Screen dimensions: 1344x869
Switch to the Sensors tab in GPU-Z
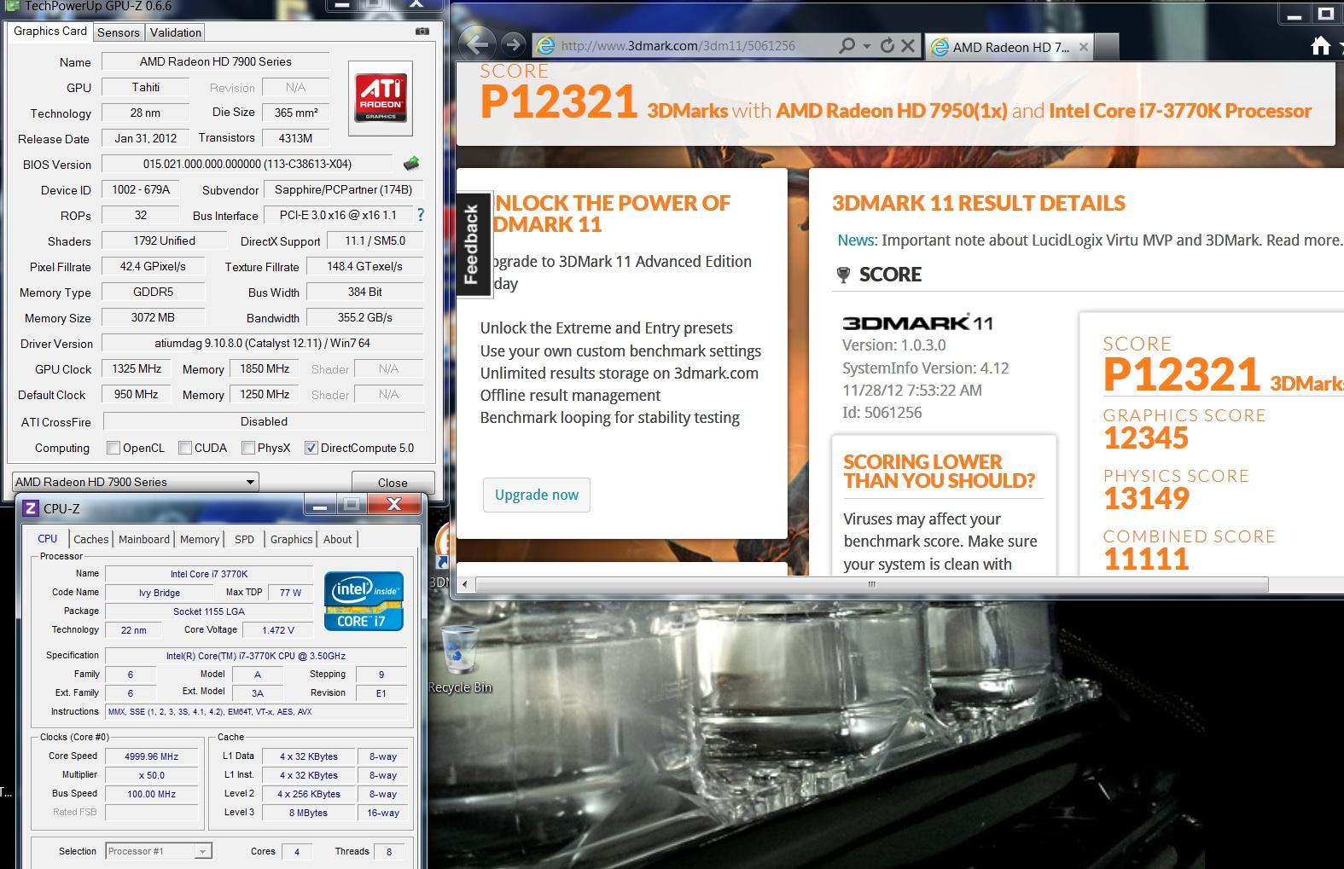(118, 32)
